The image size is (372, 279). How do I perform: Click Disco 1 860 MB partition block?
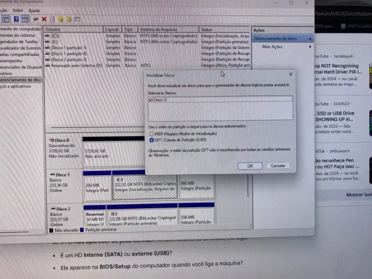[x=197, y=186]
